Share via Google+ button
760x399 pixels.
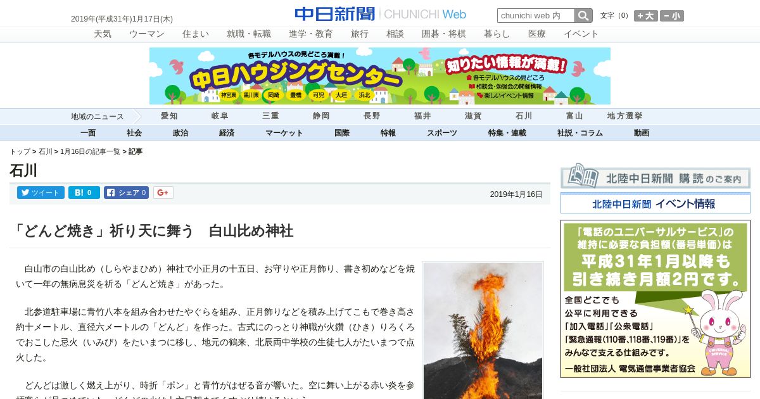click(163, 193)
